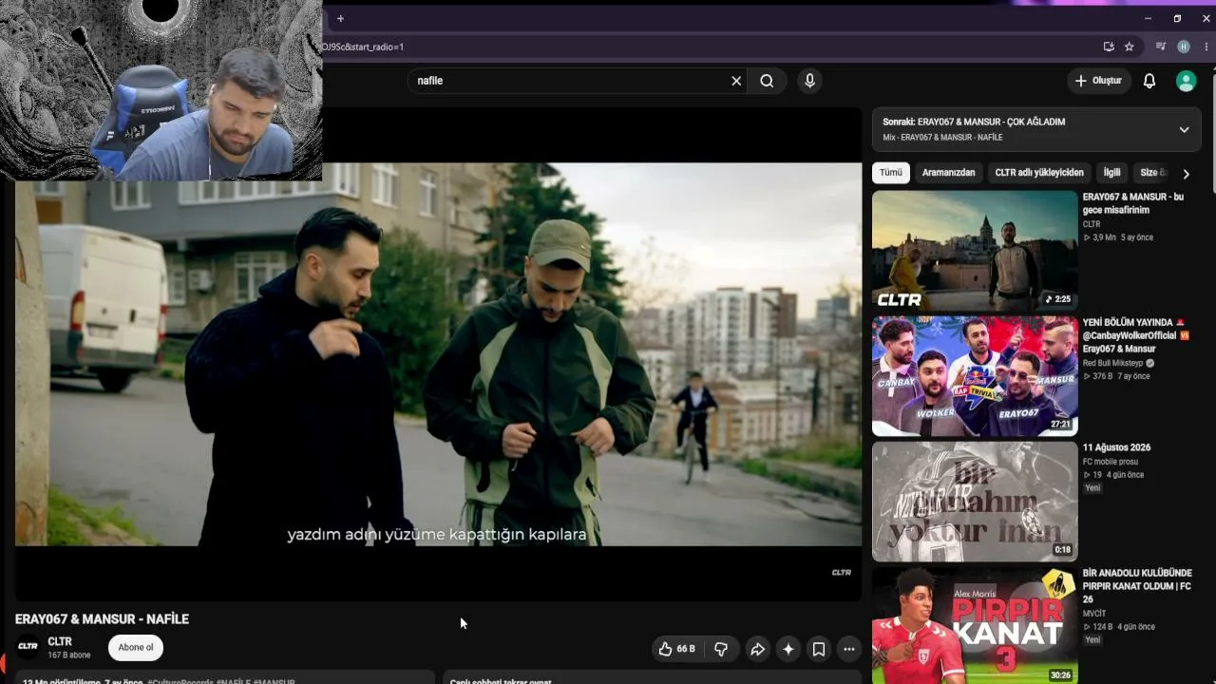The width and height of the screenshot is (1216, 684).
Task: Click the Oluştur create button
Action: (1098, 81)
